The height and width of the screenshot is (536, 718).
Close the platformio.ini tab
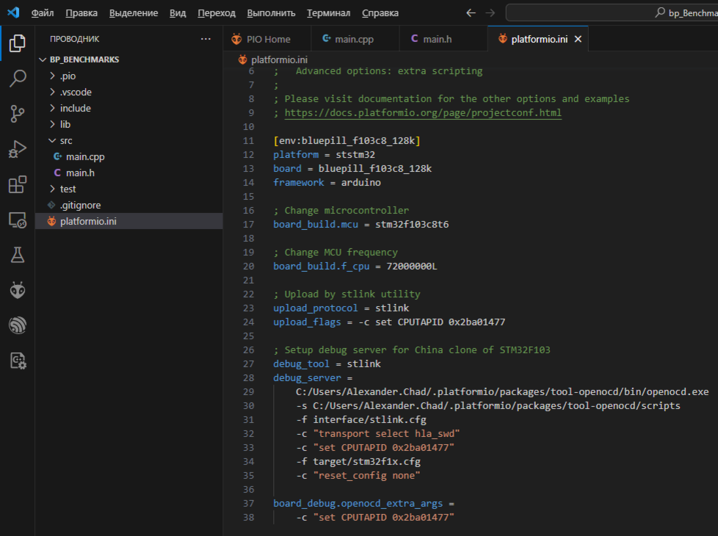(578, 39)
